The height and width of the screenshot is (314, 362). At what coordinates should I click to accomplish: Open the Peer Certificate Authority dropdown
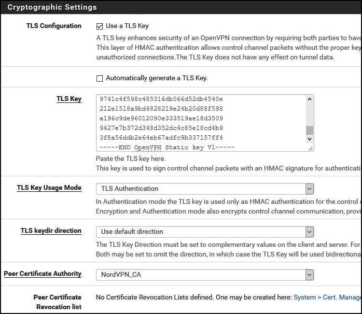[x=205, y=275]
